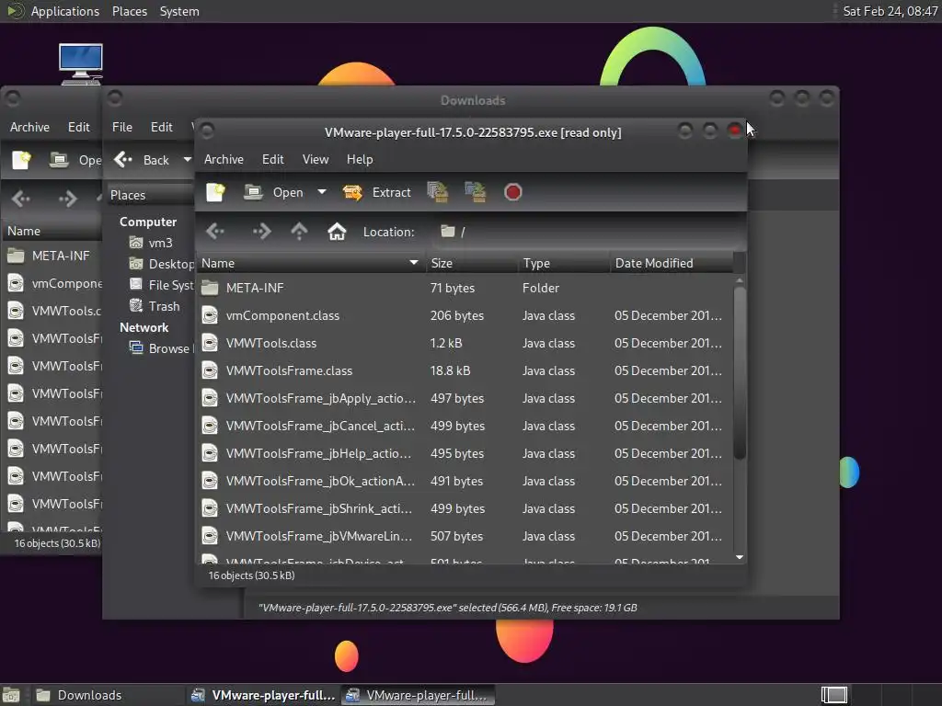
Task: Click scrollbar down arrow in file list
Action: point(740,557)
